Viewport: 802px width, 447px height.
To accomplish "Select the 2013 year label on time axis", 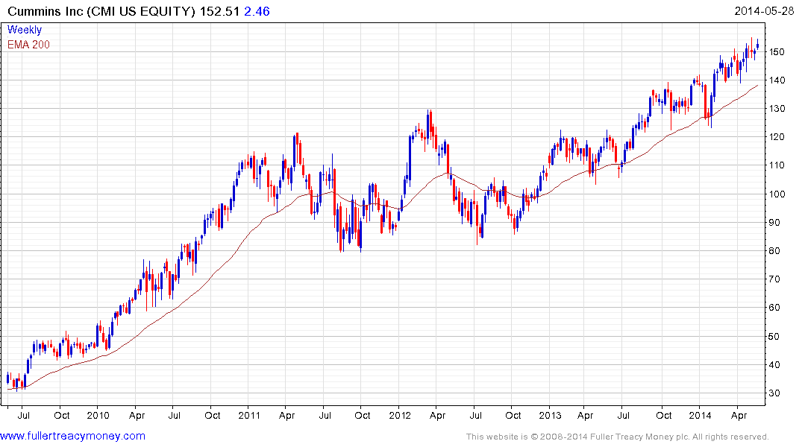I will [x=550, y=415].
